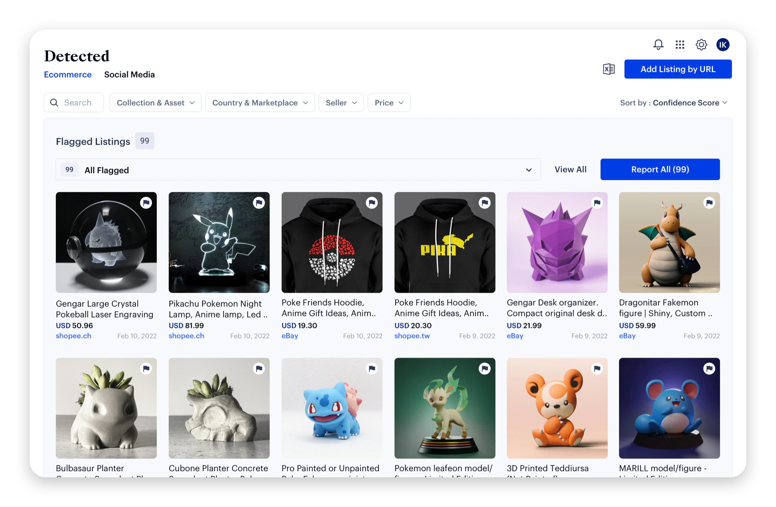This screenshot has height=507, width=776.
Task: Open the yellow PIKA hoodie thumbnail
Action: coord(445,242)
